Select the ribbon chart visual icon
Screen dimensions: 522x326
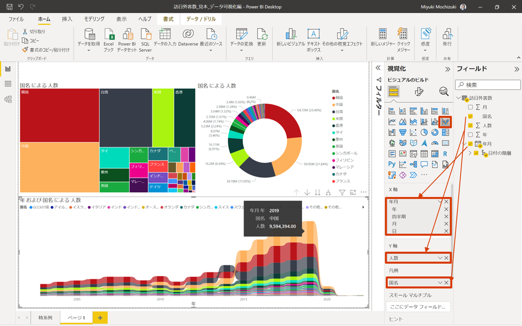tap(445, 122)
